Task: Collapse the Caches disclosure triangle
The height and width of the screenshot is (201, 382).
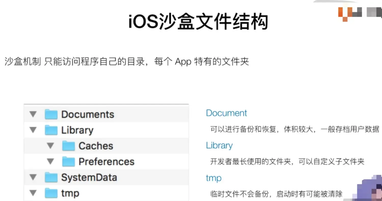Action: pos(50,146)
